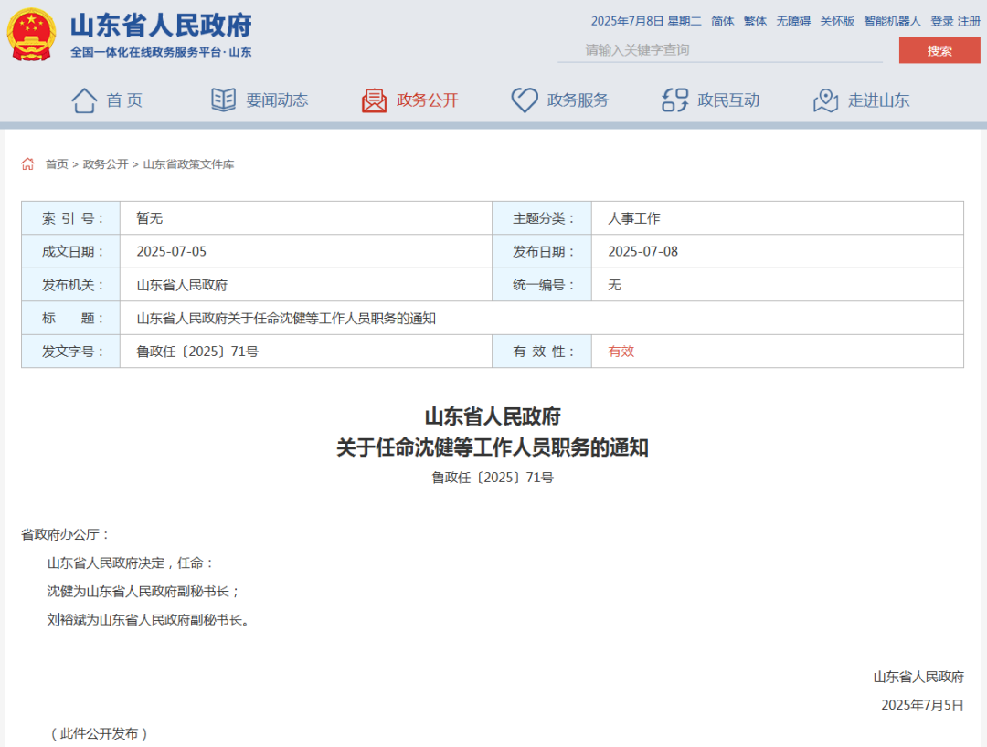This screenshot has height=747, width=987.
Task: Click the 发文字号 label cell
Action: (x=71, y=352)
